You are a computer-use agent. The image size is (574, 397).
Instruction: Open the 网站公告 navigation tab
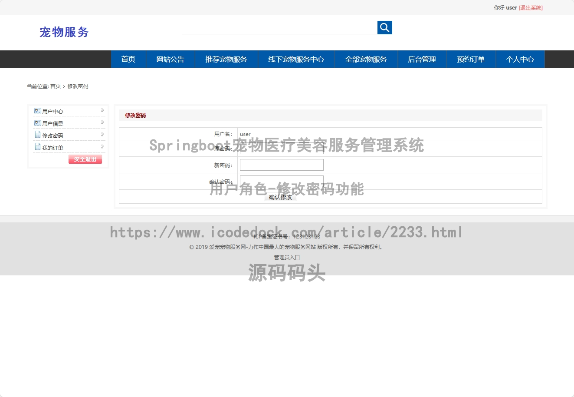[x=170, y=59]
